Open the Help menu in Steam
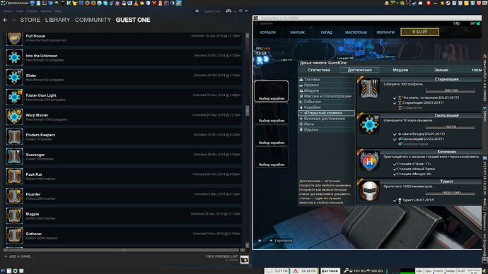The image size is (488, 274). coord(58,11)
